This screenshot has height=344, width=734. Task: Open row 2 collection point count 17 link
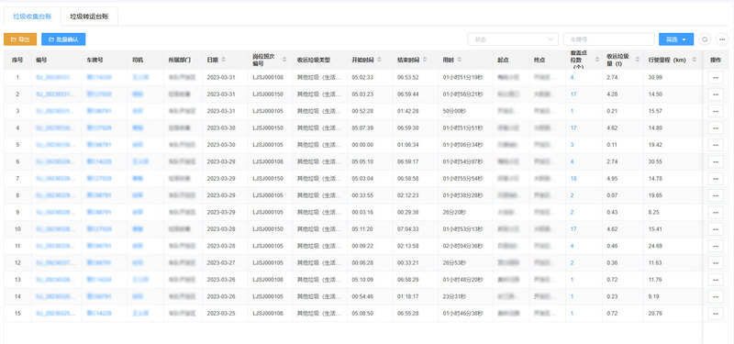(573, 94)
